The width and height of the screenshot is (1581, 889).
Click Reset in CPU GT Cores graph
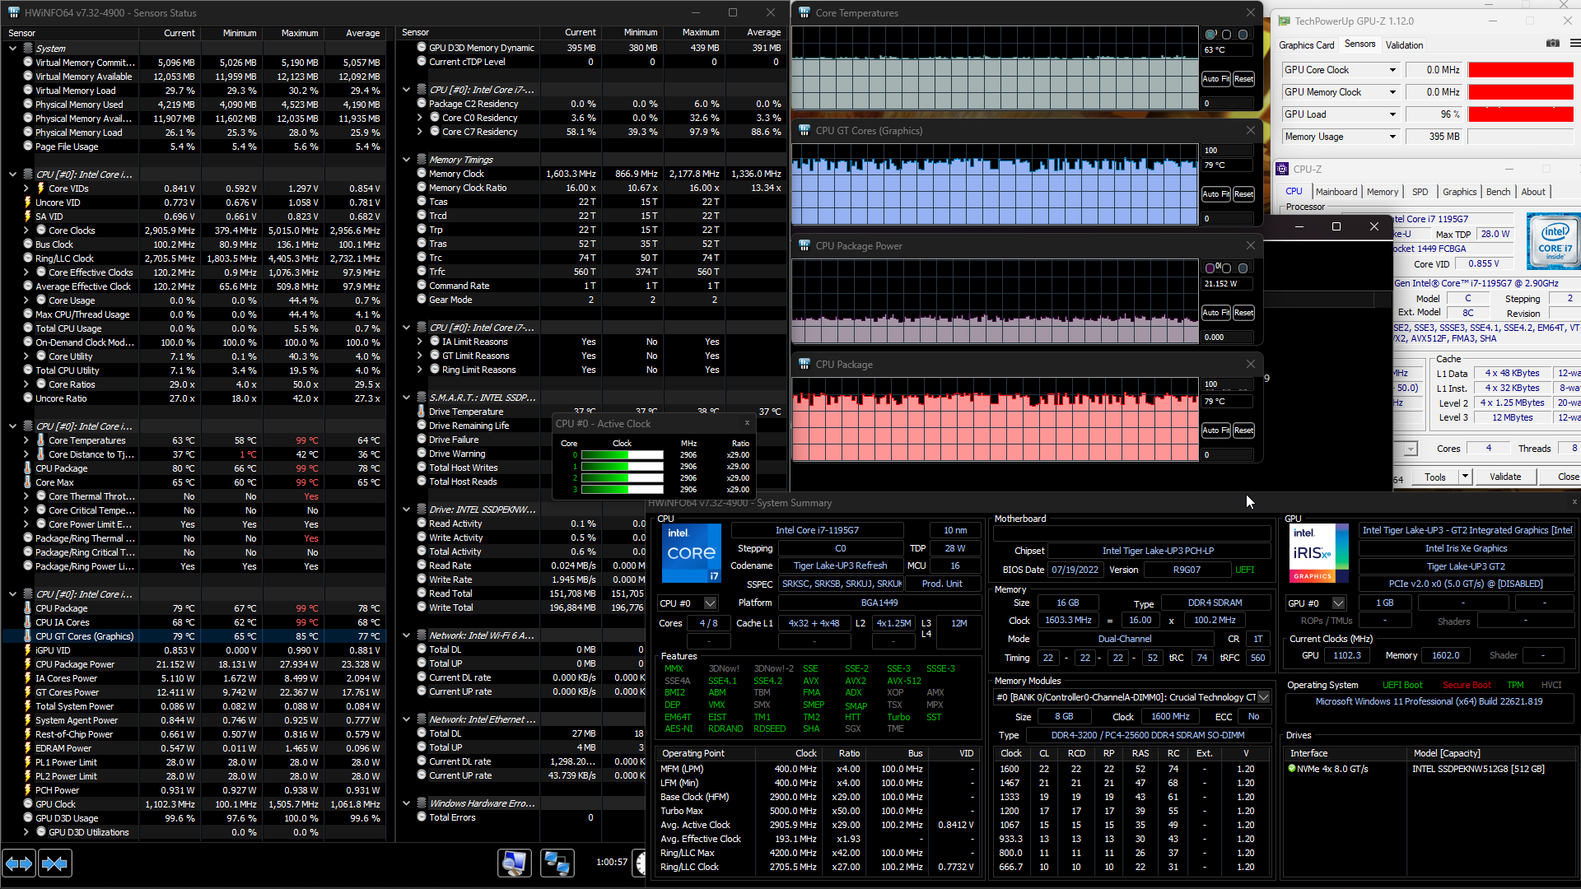pos(1243,194)
